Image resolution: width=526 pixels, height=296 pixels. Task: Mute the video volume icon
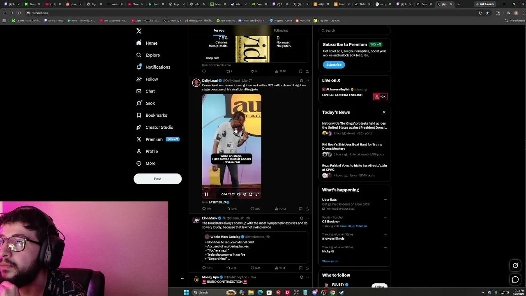click(x=239, y=194)
